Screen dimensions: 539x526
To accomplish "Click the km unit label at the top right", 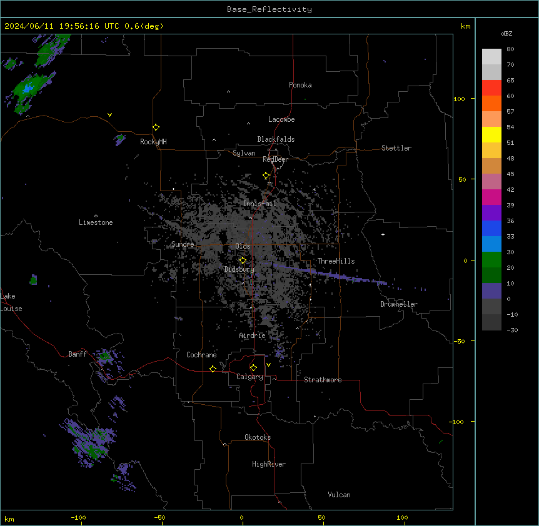I will 465,26.
